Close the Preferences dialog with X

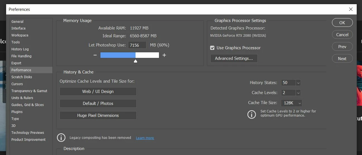pos(351,9)
